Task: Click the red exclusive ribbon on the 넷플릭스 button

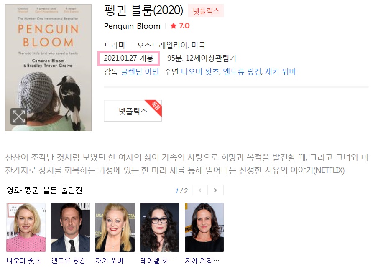Action: (155, 106)
